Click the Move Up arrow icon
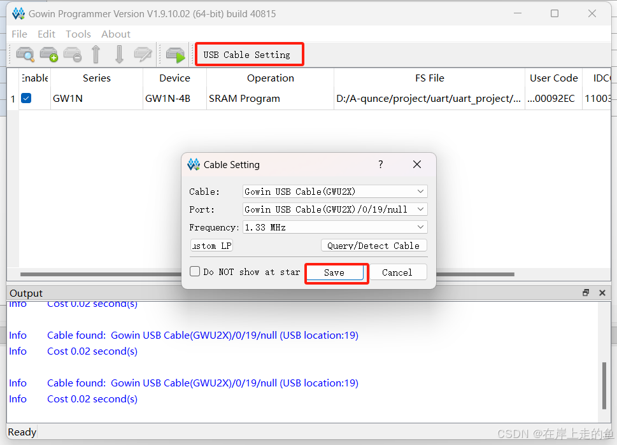 [96, 54]
